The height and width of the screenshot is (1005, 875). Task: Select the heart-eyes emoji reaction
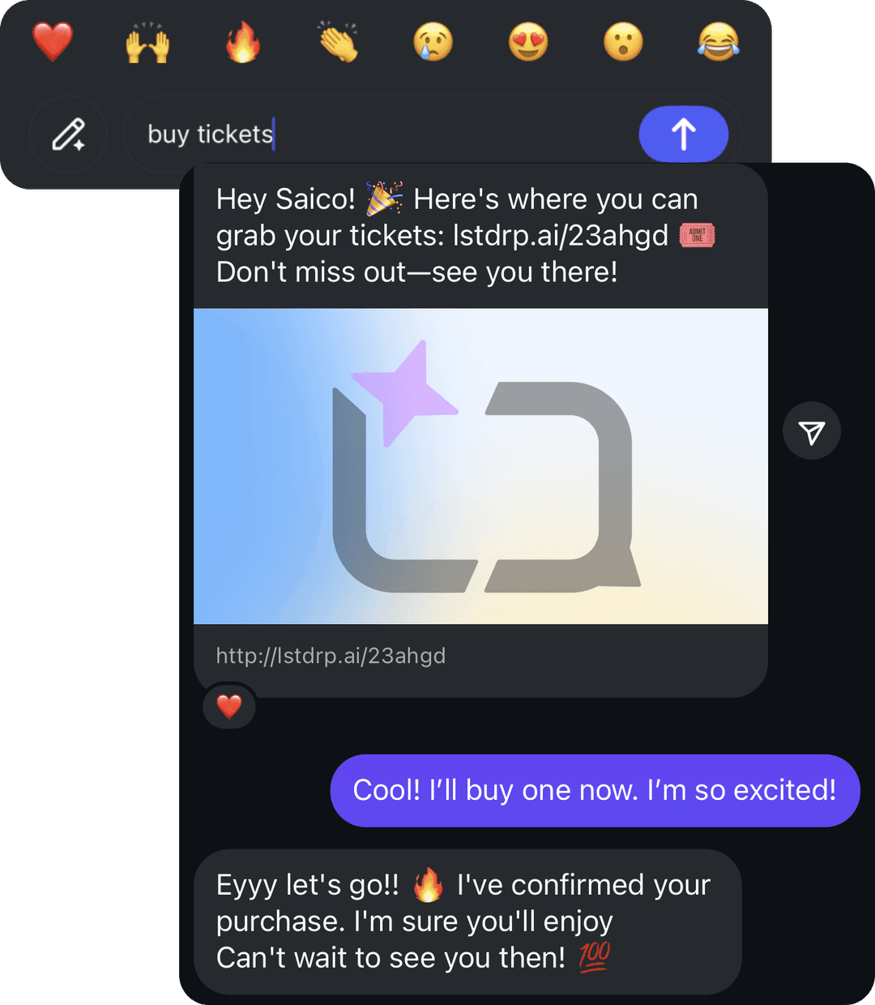tap(528, 42)
